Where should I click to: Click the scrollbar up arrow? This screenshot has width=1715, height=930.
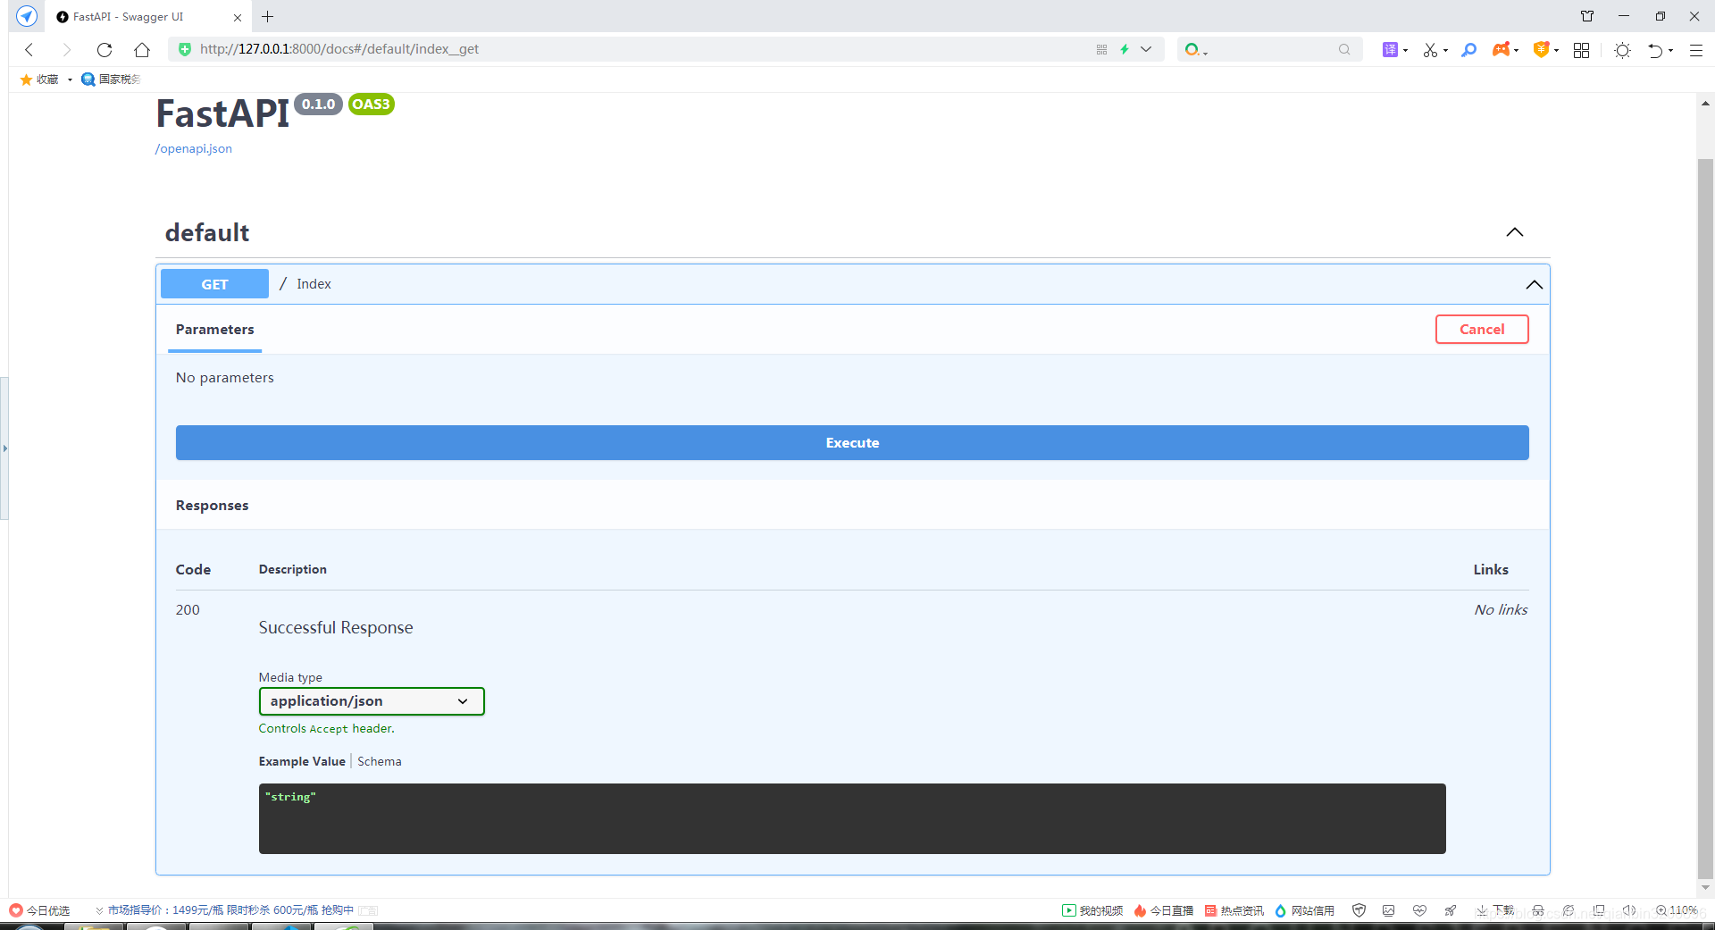point(1705,104)
